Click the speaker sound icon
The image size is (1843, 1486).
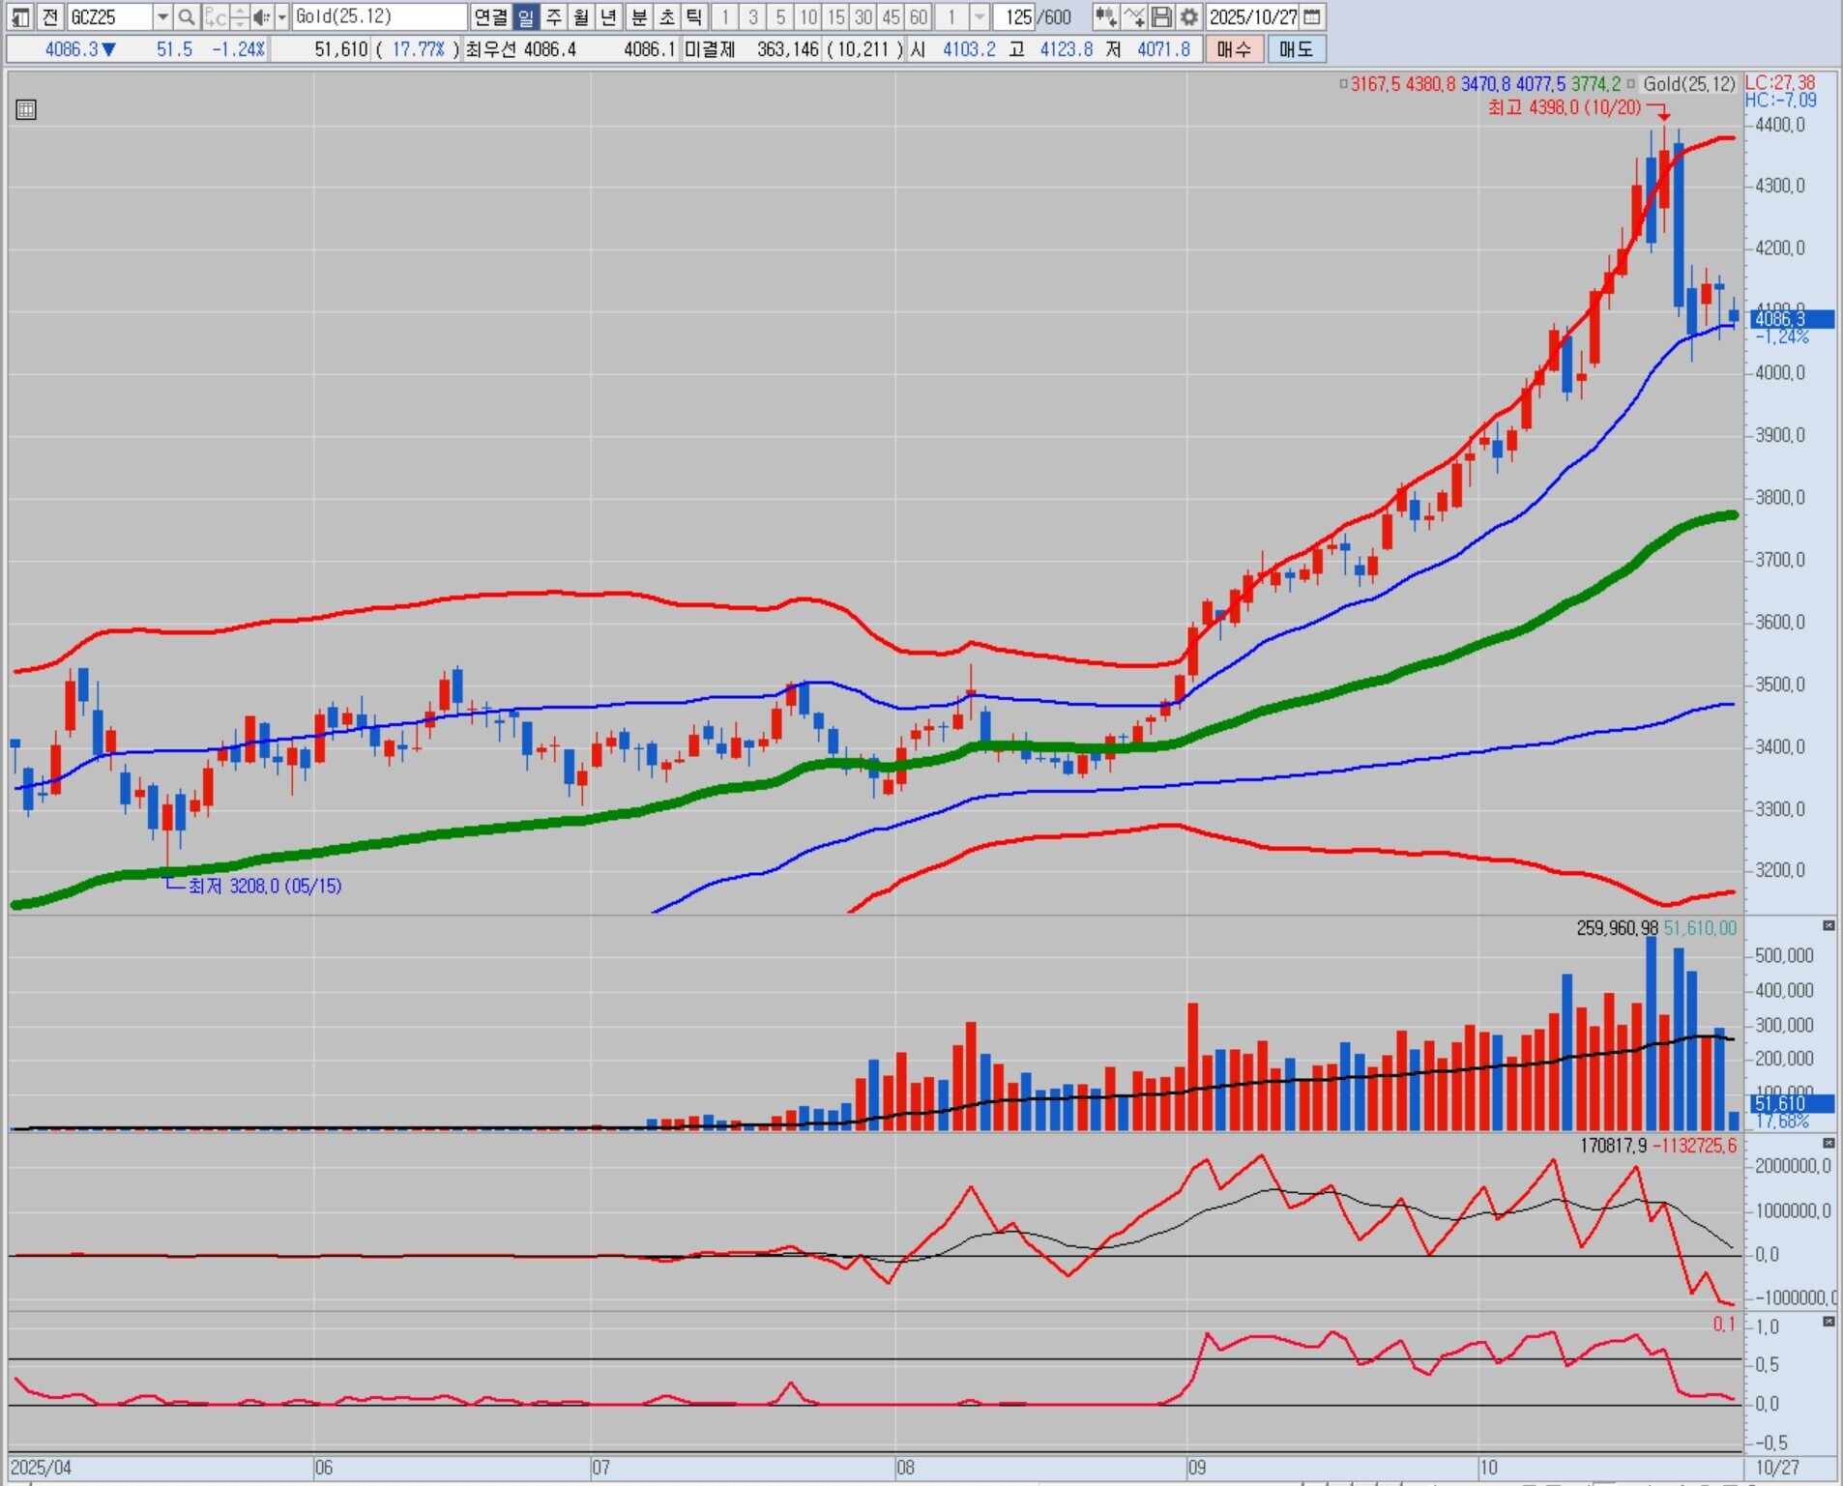(261, 17)
